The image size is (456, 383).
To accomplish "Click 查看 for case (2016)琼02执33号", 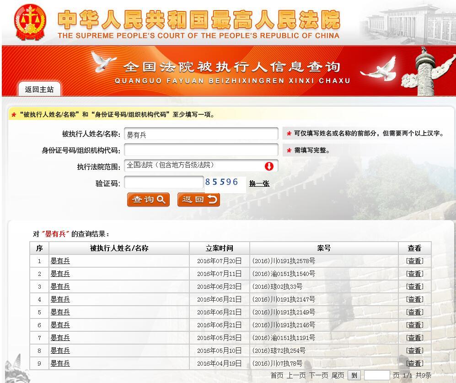I will (415, 286).
